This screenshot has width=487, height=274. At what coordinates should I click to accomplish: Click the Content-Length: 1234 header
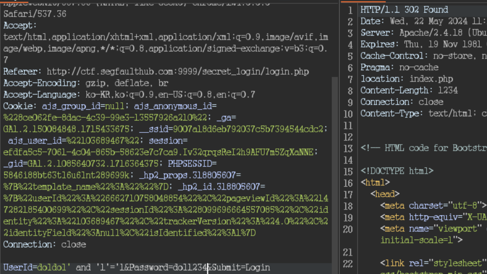[409, 90]
